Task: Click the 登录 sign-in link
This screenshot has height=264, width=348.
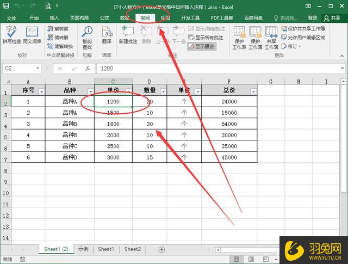Action: coord(312,18)
